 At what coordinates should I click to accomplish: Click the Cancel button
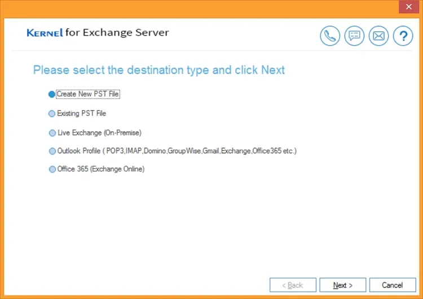pyautogui.click(x=393, y=285)
